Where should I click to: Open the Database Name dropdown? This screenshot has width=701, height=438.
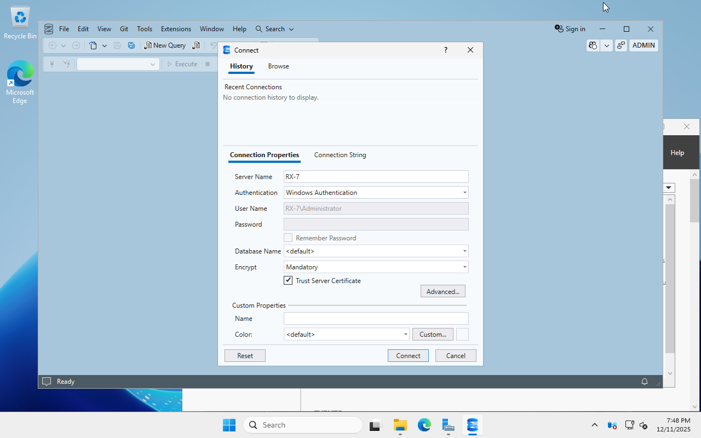point(464,251)
